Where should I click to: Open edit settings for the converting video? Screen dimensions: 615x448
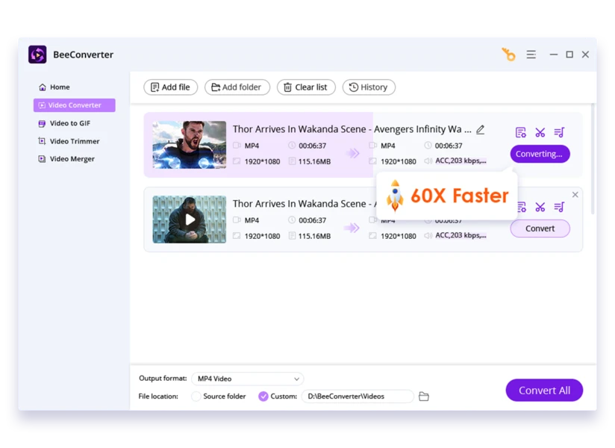click(x=520, y=132)
